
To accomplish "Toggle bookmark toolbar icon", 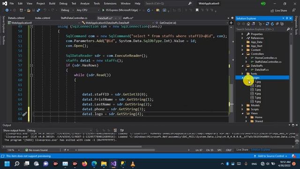I will [197, 10].
